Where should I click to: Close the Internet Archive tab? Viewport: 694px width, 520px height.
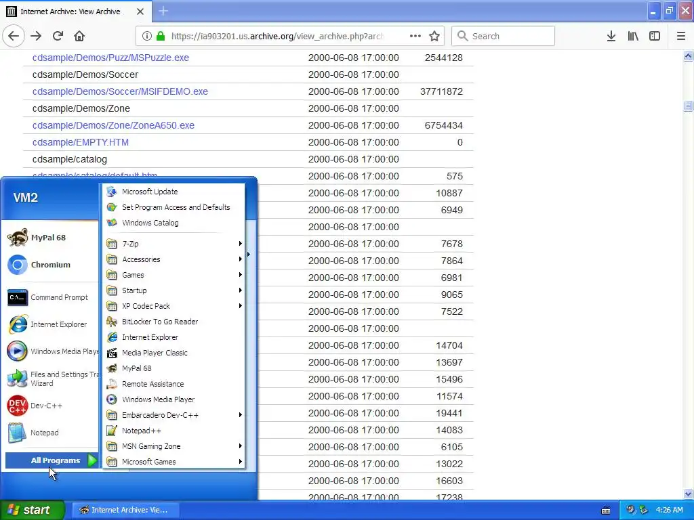140,12
